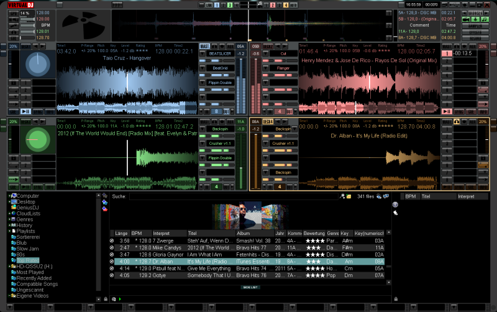Viewport: 497px width, 312px height.
Task: Click the disc icon of the 7 Zwerge row
Action: [112, 241]
